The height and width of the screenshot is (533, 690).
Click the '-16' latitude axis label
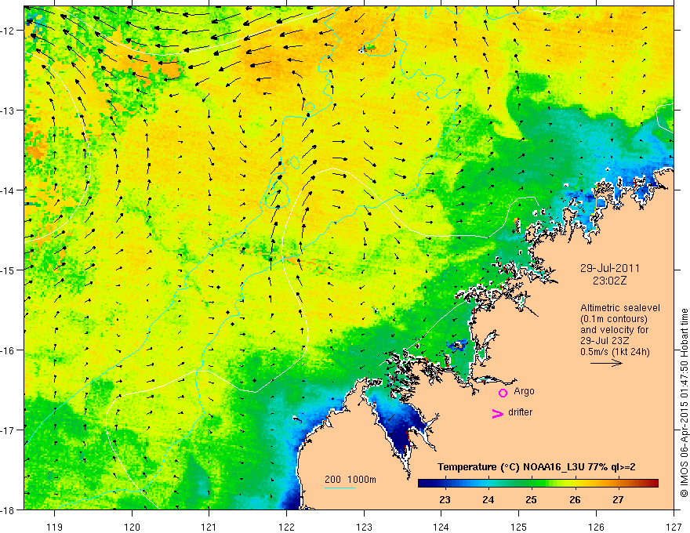point(9,350)
